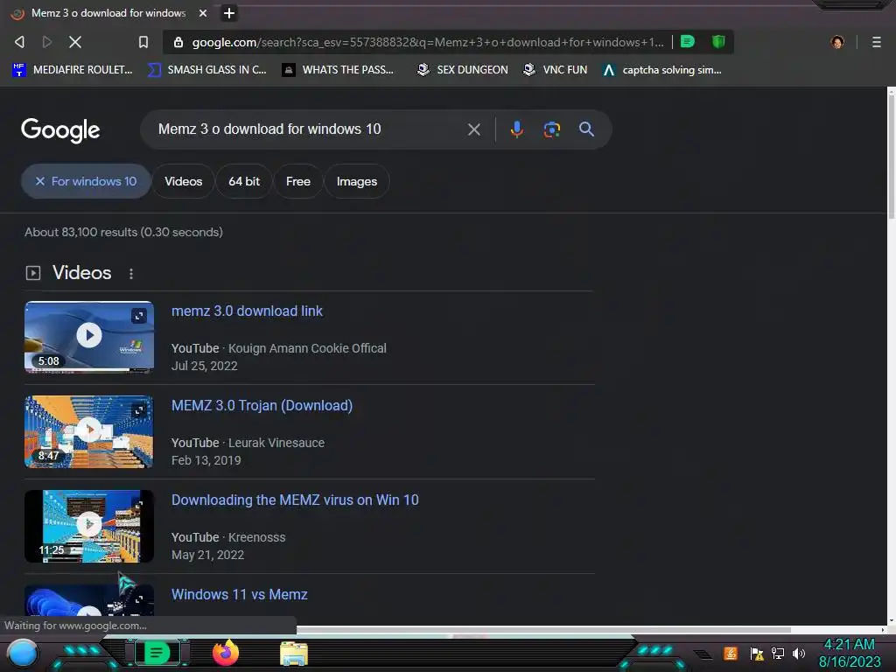The width and height of the screenshot is (896, 672).
Task: Open the Start orb on the taskbar
Action: (22, 654)
